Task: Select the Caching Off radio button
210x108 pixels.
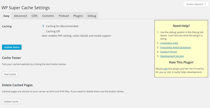Action: tap(43, 31)
